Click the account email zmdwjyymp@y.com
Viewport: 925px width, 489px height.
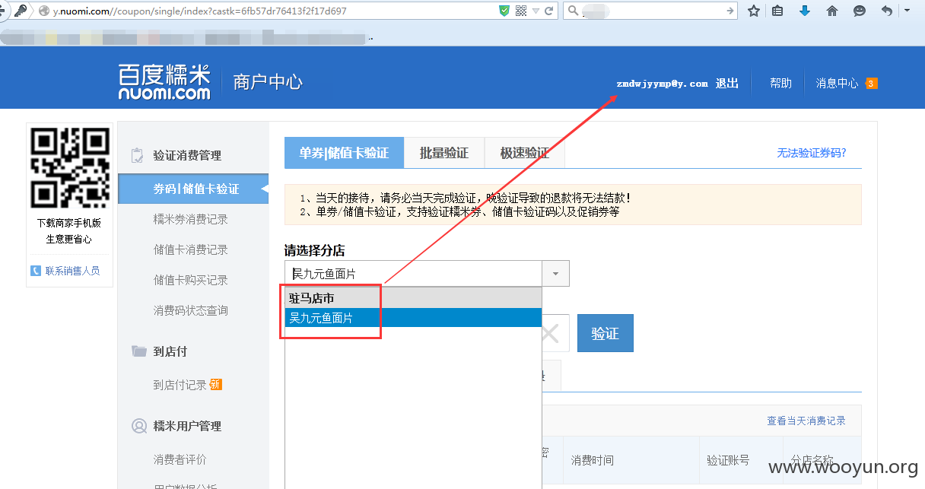662,84
